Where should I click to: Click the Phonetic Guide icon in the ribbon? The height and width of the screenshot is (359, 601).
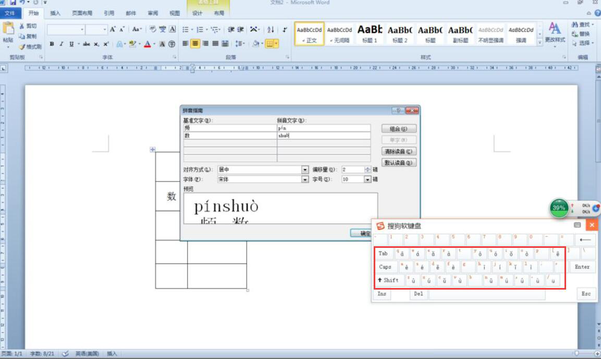pos(163,30)
